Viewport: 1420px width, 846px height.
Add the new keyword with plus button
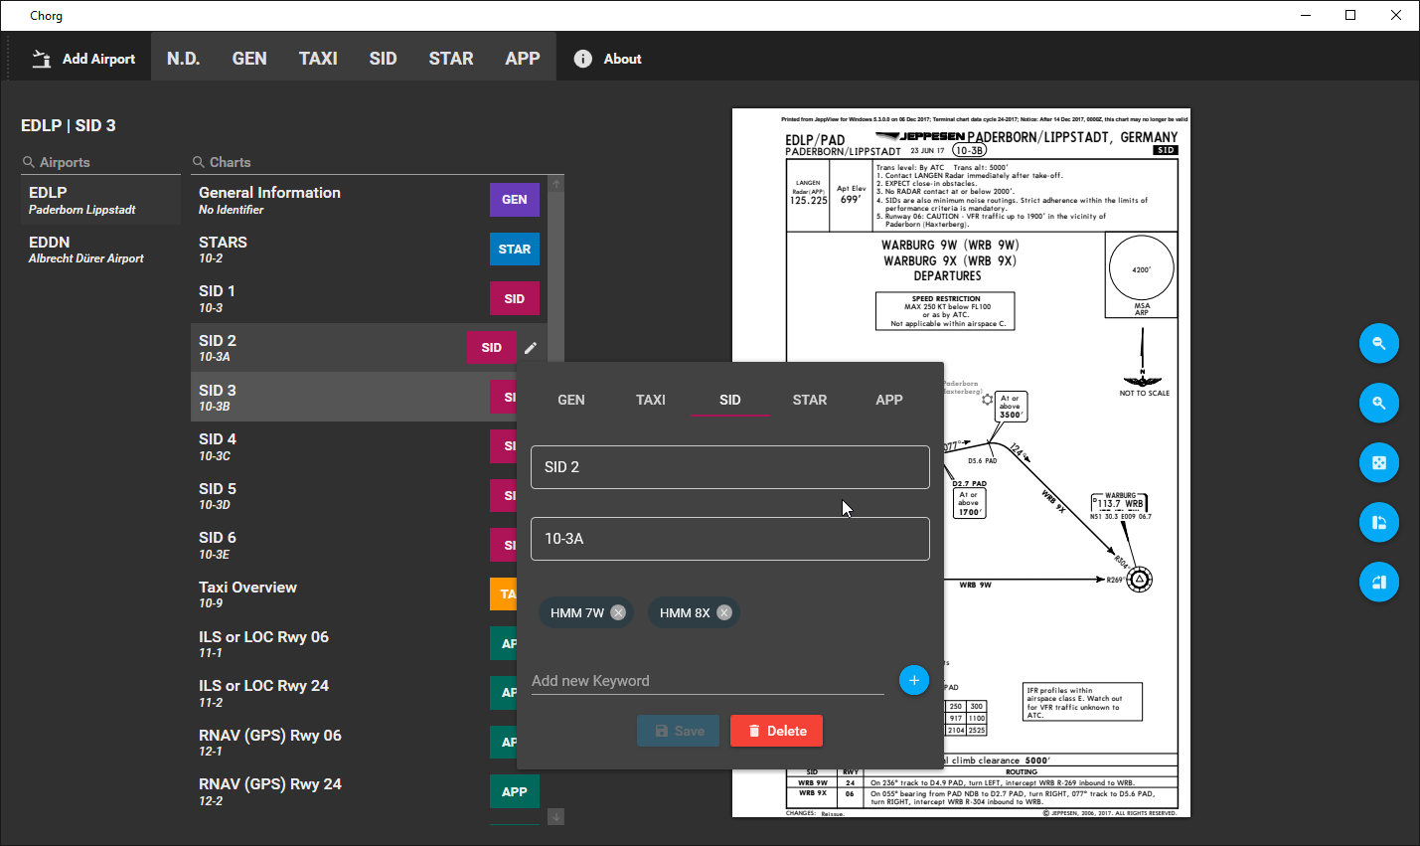pyautogui.click(x=914, y=680)
